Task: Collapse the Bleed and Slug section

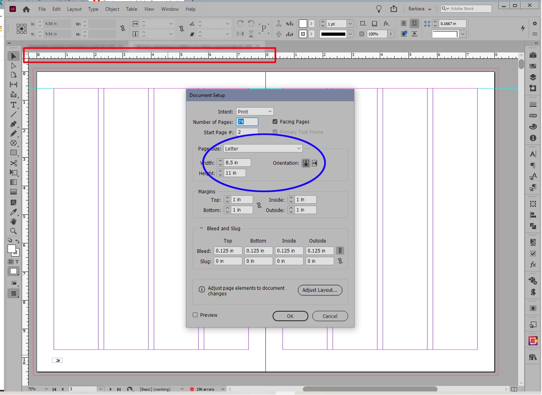Action: (201, 228)
